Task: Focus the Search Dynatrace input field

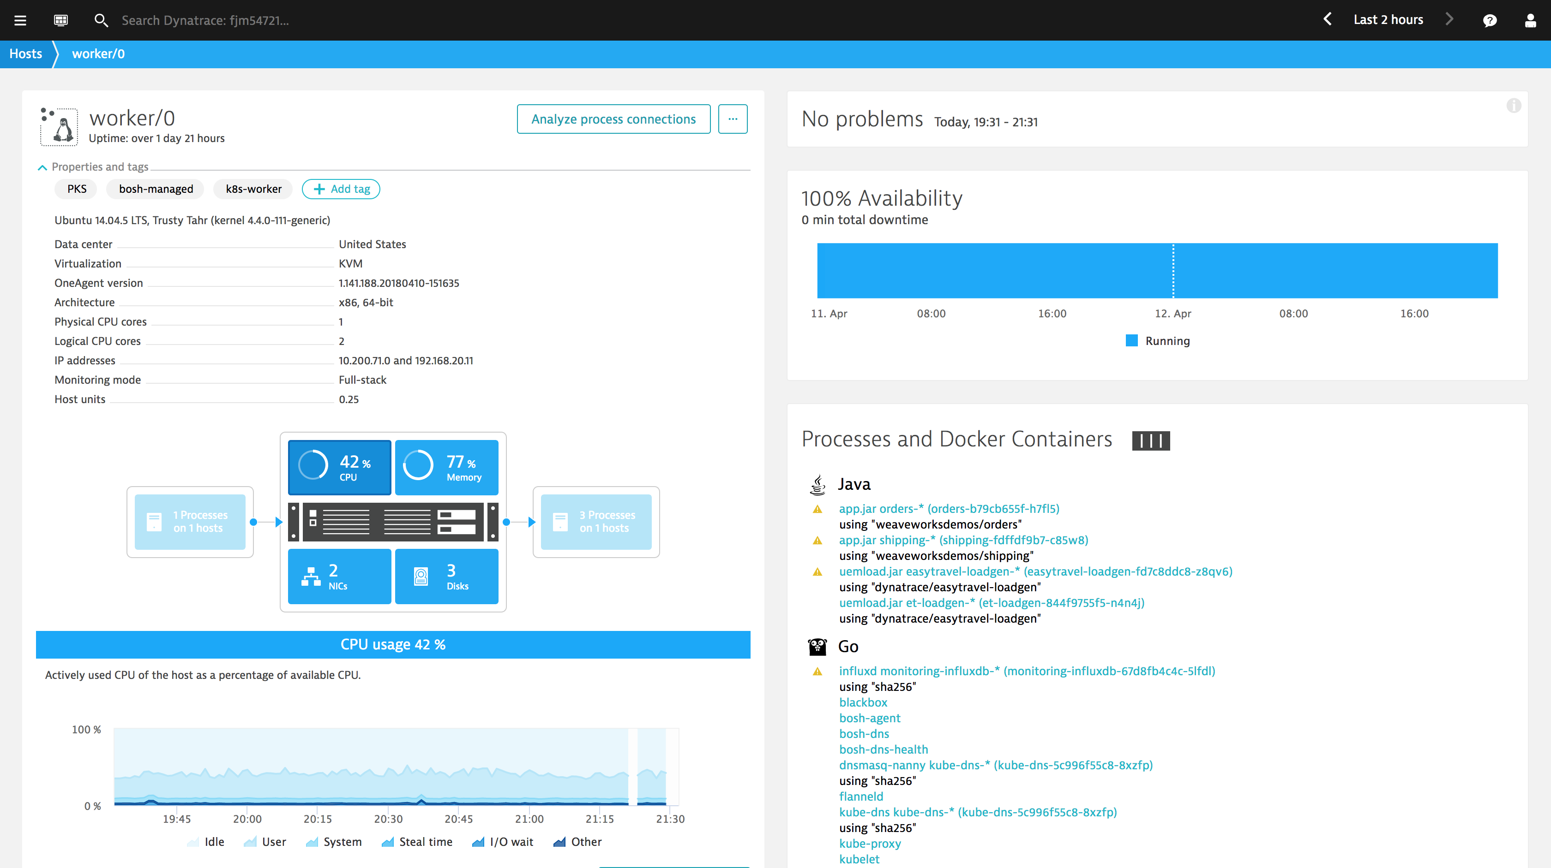Action: coord(205,20)
